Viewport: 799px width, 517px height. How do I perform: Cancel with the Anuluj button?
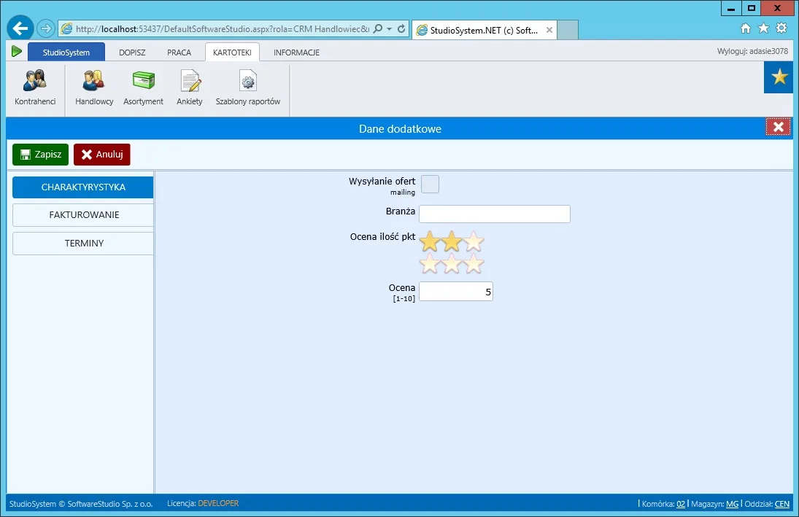pyautogui.click(x=102, y=155)
